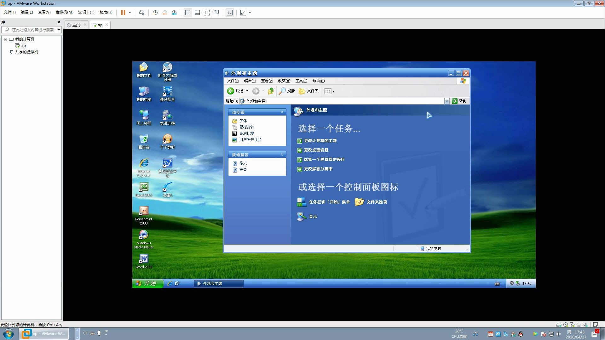Collapse the 请参阅 panel
The image size is (605, 340).
(x=282, y=112)
